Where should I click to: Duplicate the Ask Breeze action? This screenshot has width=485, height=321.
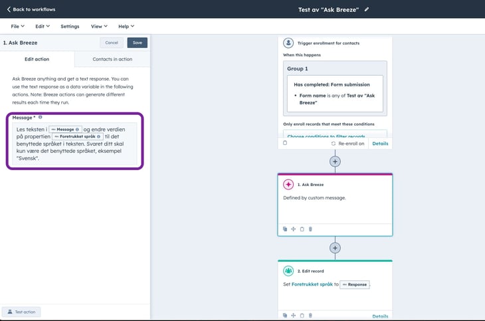click(x=285, y=229)
